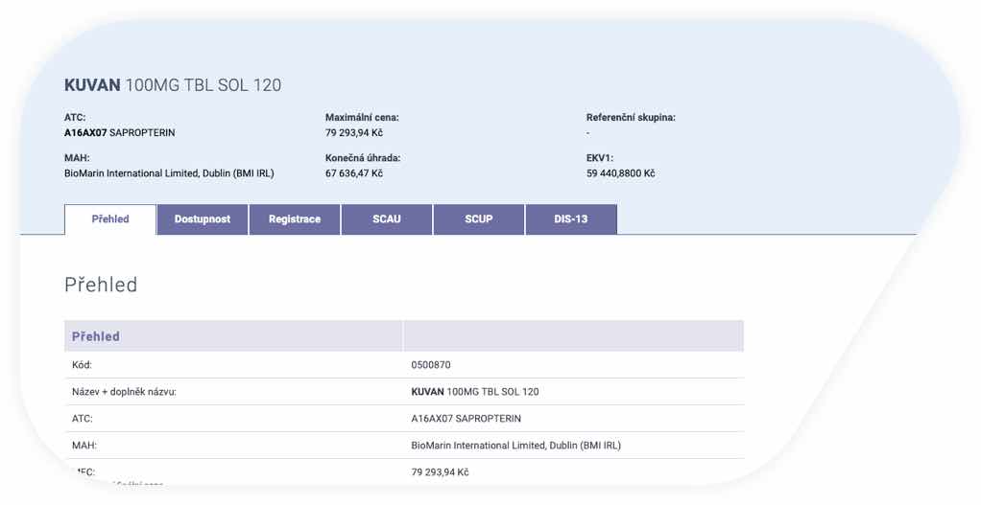Click the Kód row label
Screen dimensions: 981x505
(82, 365)
